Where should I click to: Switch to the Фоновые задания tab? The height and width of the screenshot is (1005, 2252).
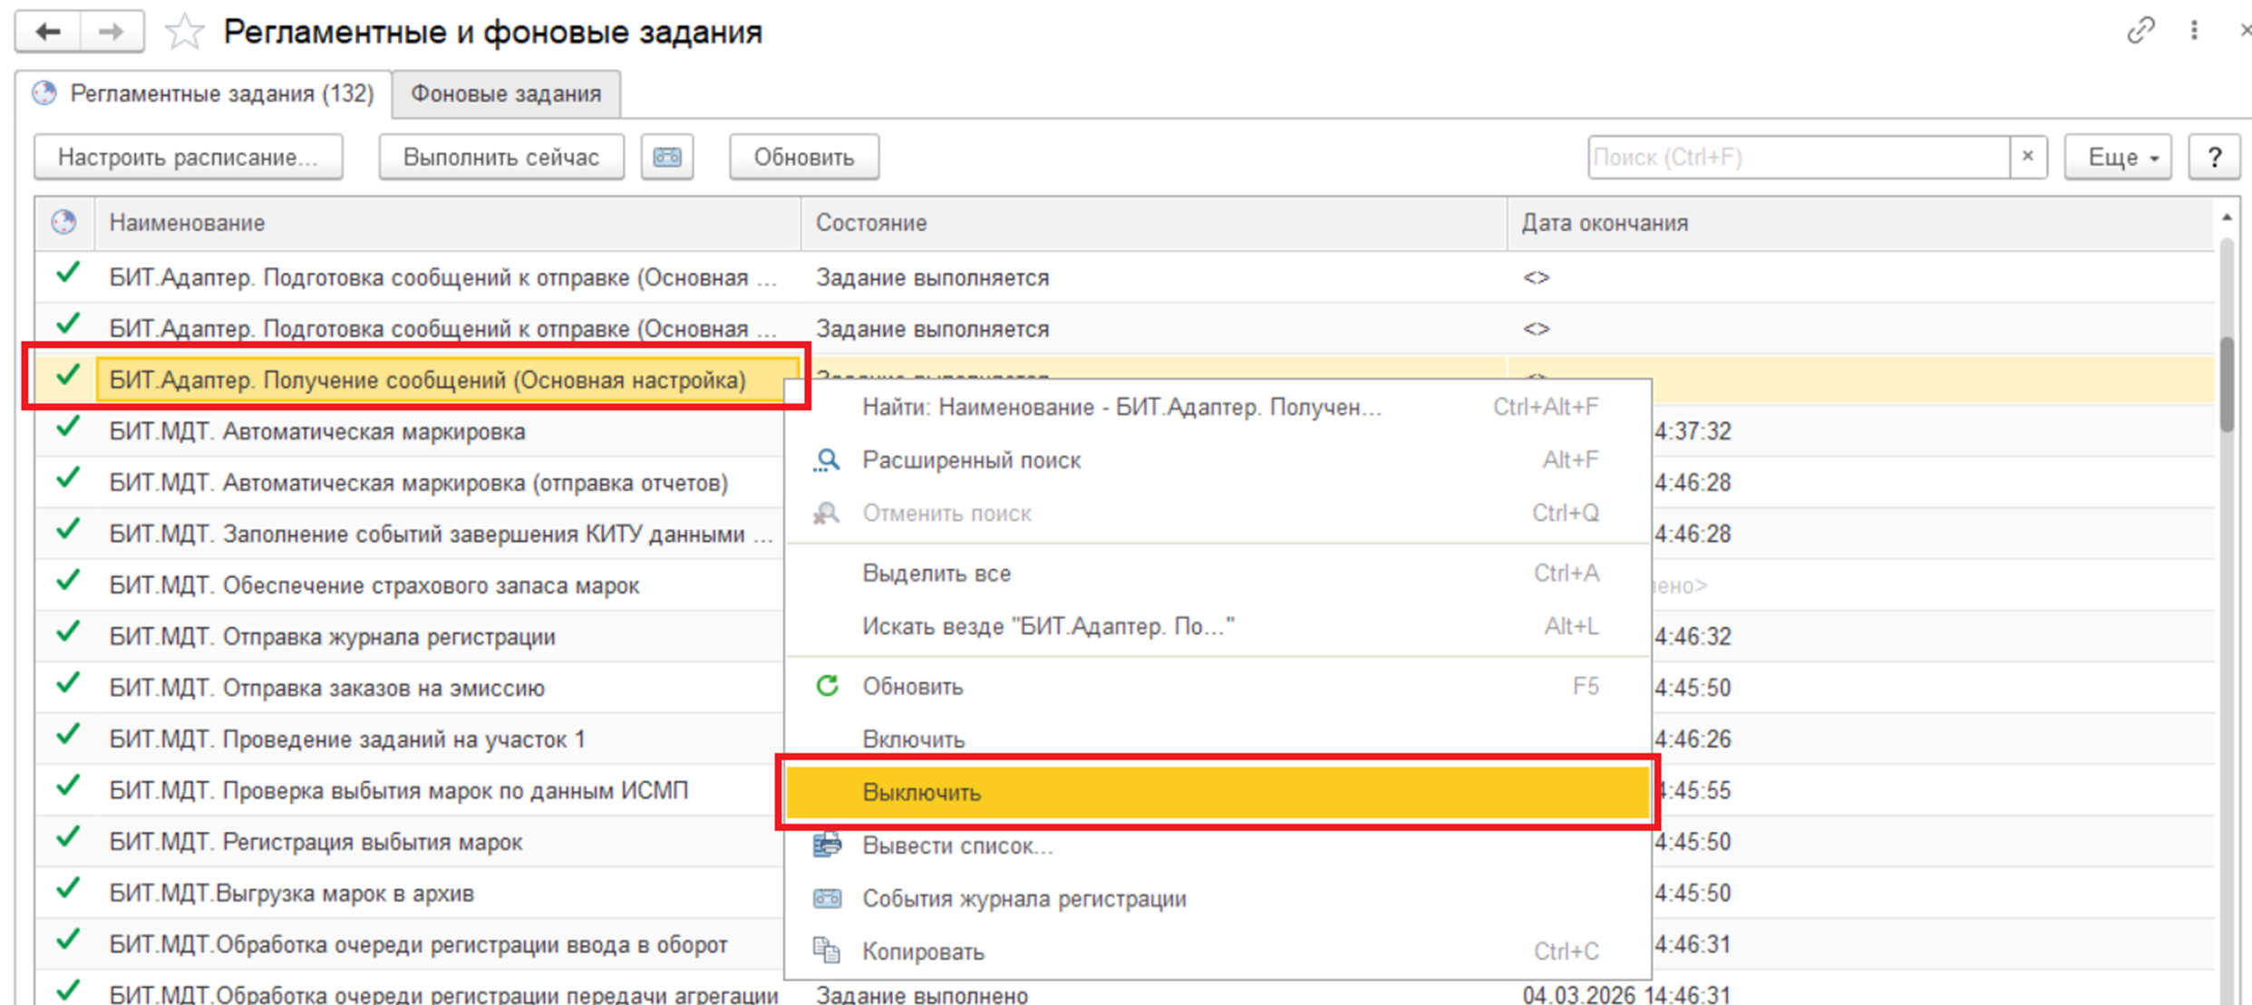click(506, 94)
